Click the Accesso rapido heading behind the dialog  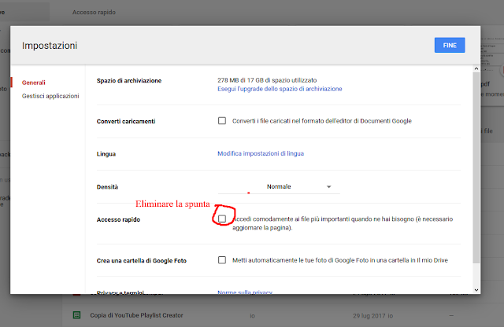pos(94,13)
